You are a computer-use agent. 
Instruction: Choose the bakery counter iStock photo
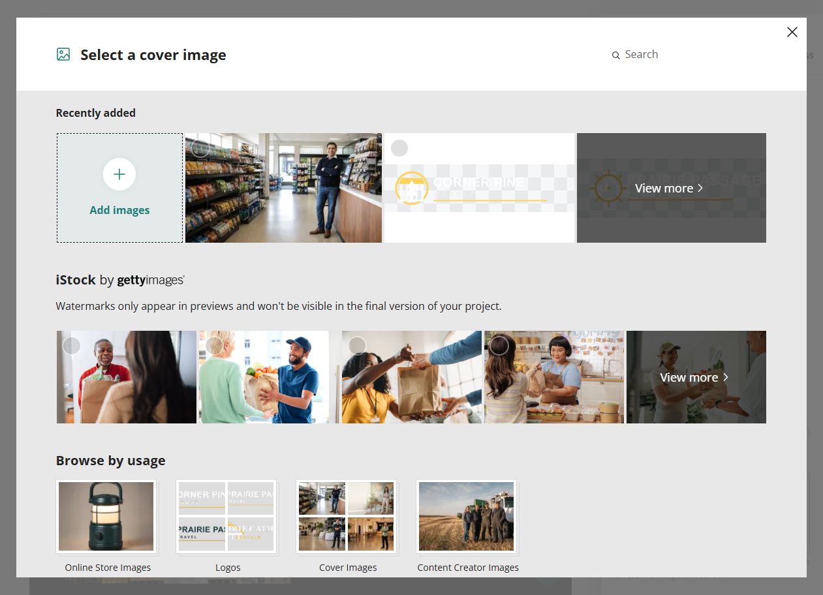pyautogui.click(x=554, y=377)
